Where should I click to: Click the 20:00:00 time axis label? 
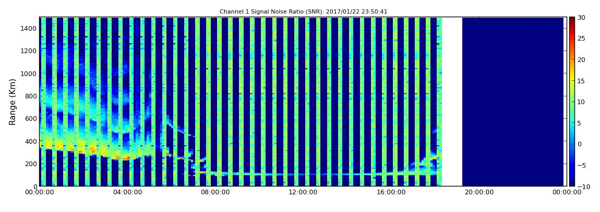click(478, 192)
